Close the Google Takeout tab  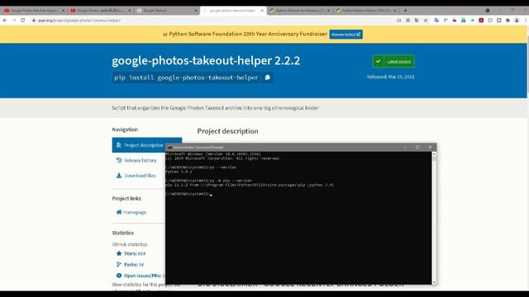196,11
